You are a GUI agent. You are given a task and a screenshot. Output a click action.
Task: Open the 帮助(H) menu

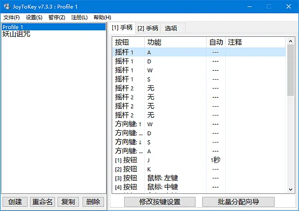(x=102, y=18)
